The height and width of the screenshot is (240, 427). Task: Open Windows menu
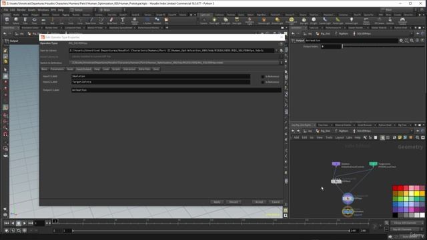(43, 10)
